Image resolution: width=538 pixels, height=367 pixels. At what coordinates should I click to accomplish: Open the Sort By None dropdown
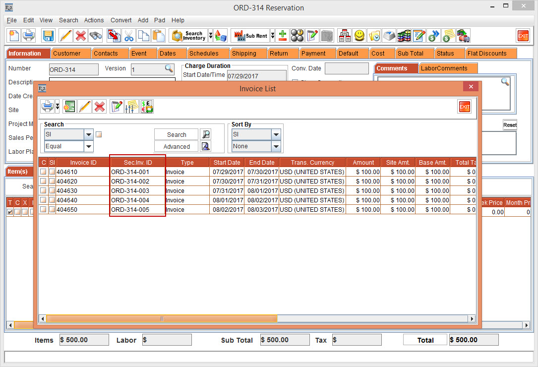276,146
